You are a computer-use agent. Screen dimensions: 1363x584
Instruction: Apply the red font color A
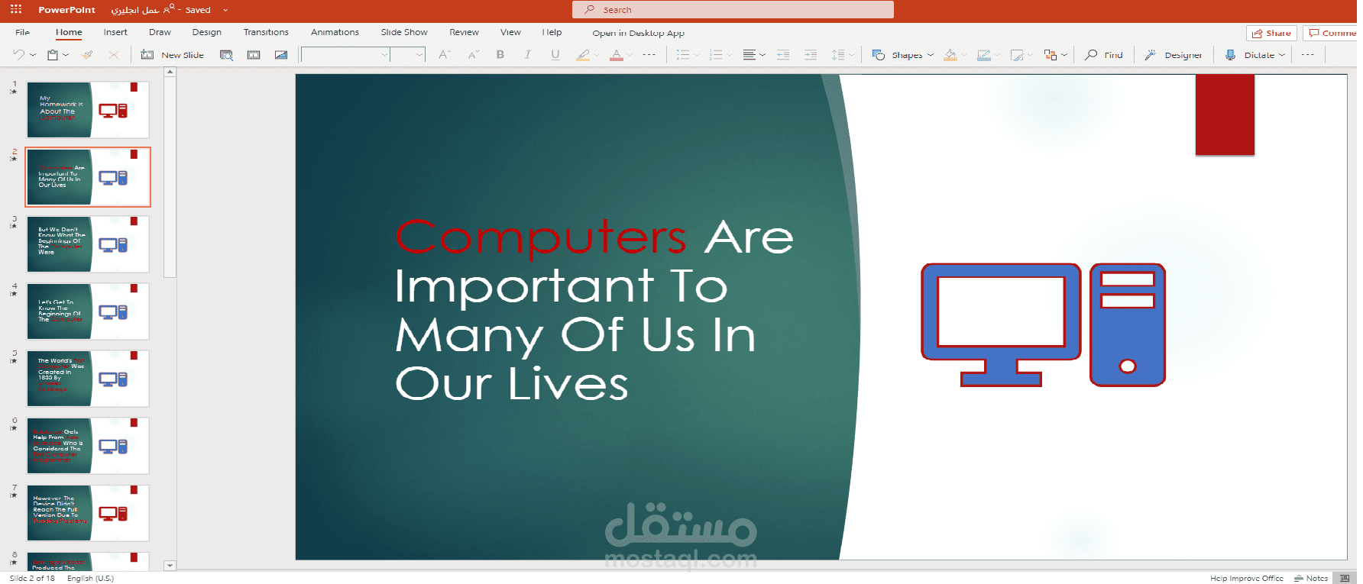[x=616, y=55]
